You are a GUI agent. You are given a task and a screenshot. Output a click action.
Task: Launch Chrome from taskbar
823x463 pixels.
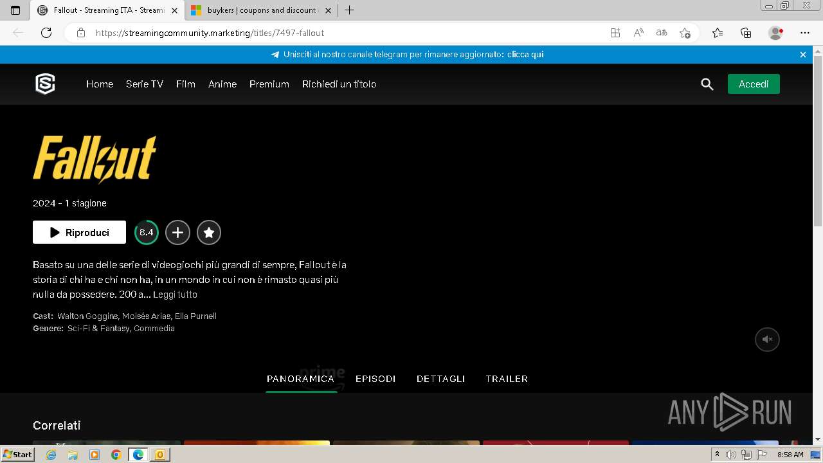point(116,455)
